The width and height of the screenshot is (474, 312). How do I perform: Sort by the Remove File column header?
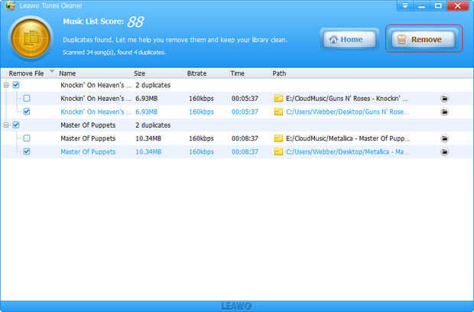click(x=26, y=73)
